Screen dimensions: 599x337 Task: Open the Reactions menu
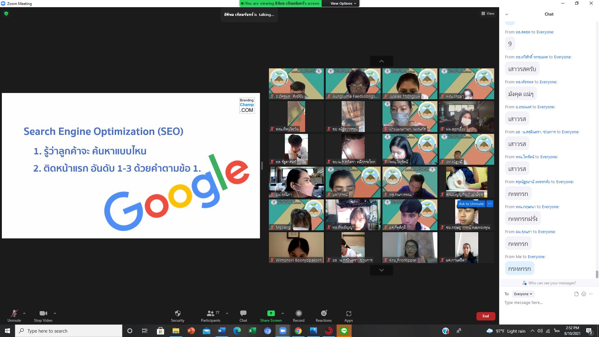[x=324, y=316]
